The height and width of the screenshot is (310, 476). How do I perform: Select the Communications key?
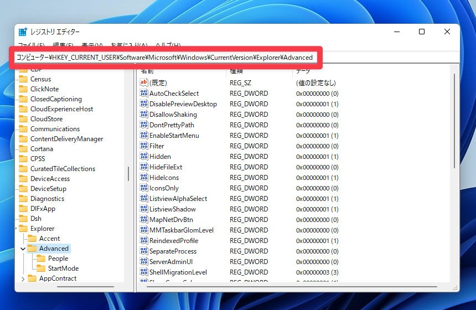click(55, 129)
